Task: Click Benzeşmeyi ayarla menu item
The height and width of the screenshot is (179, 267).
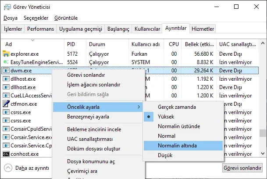Action: click(98, 117)
